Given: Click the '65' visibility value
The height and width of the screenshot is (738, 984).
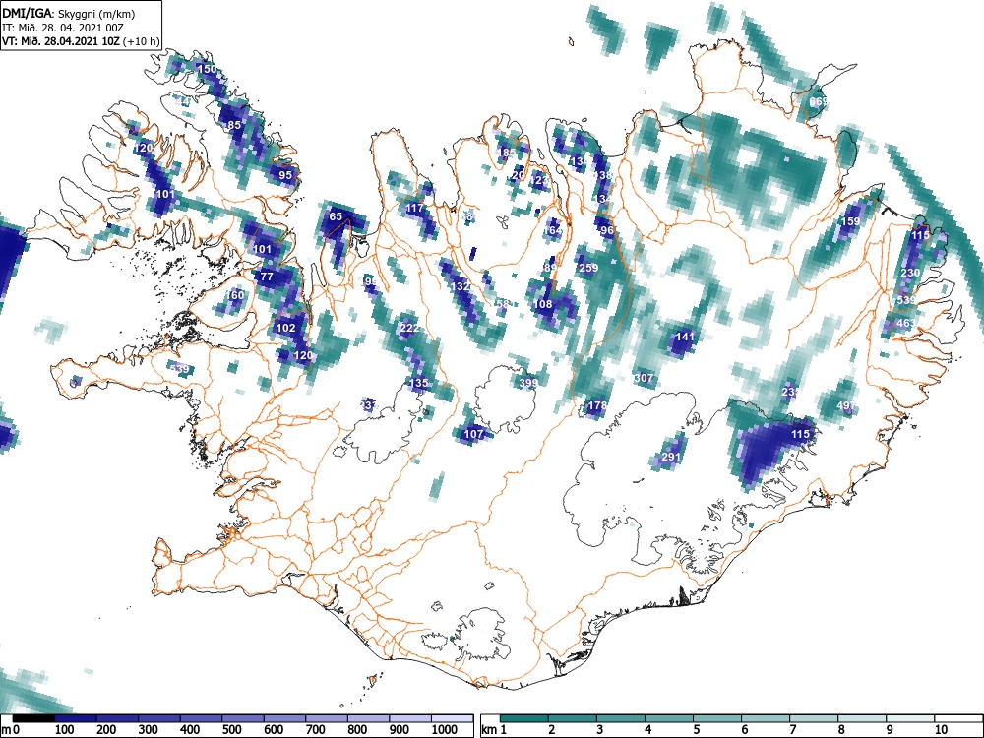Looking at the screenshot, I should [x=336, y=216].
